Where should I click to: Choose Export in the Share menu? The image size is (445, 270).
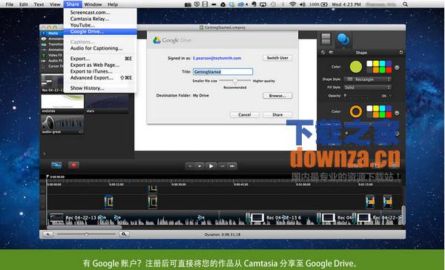(100, 59)
